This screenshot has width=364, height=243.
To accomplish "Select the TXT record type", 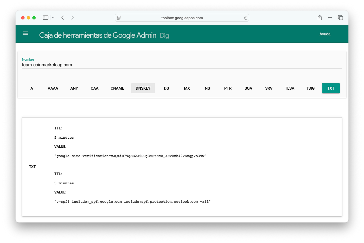I will tap(331, 88).
